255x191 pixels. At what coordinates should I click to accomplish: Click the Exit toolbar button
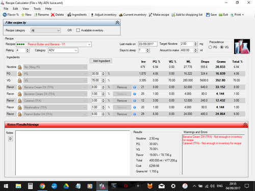click(x=223, y=15)
